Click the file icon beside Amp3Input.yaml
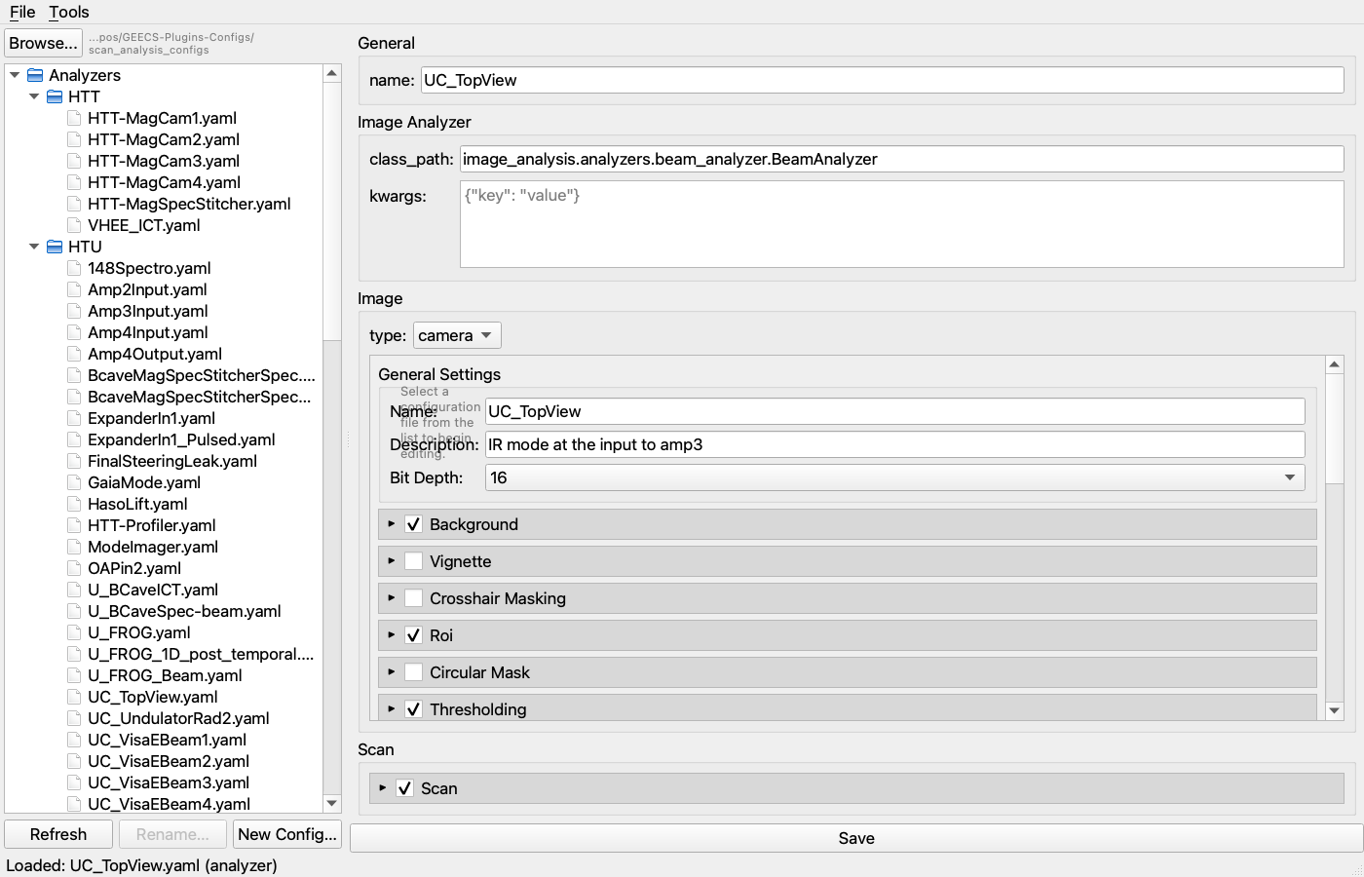The width and height of the screenshot is (1364, 877). (74, 311)
